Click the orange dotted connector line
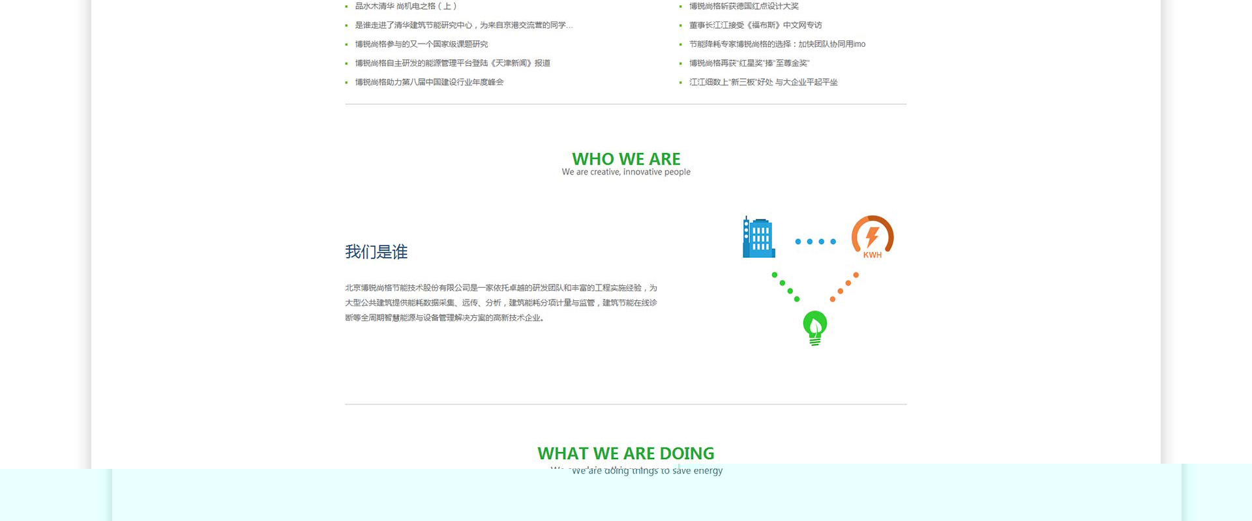1252x521 pixels. click(844, 287)
